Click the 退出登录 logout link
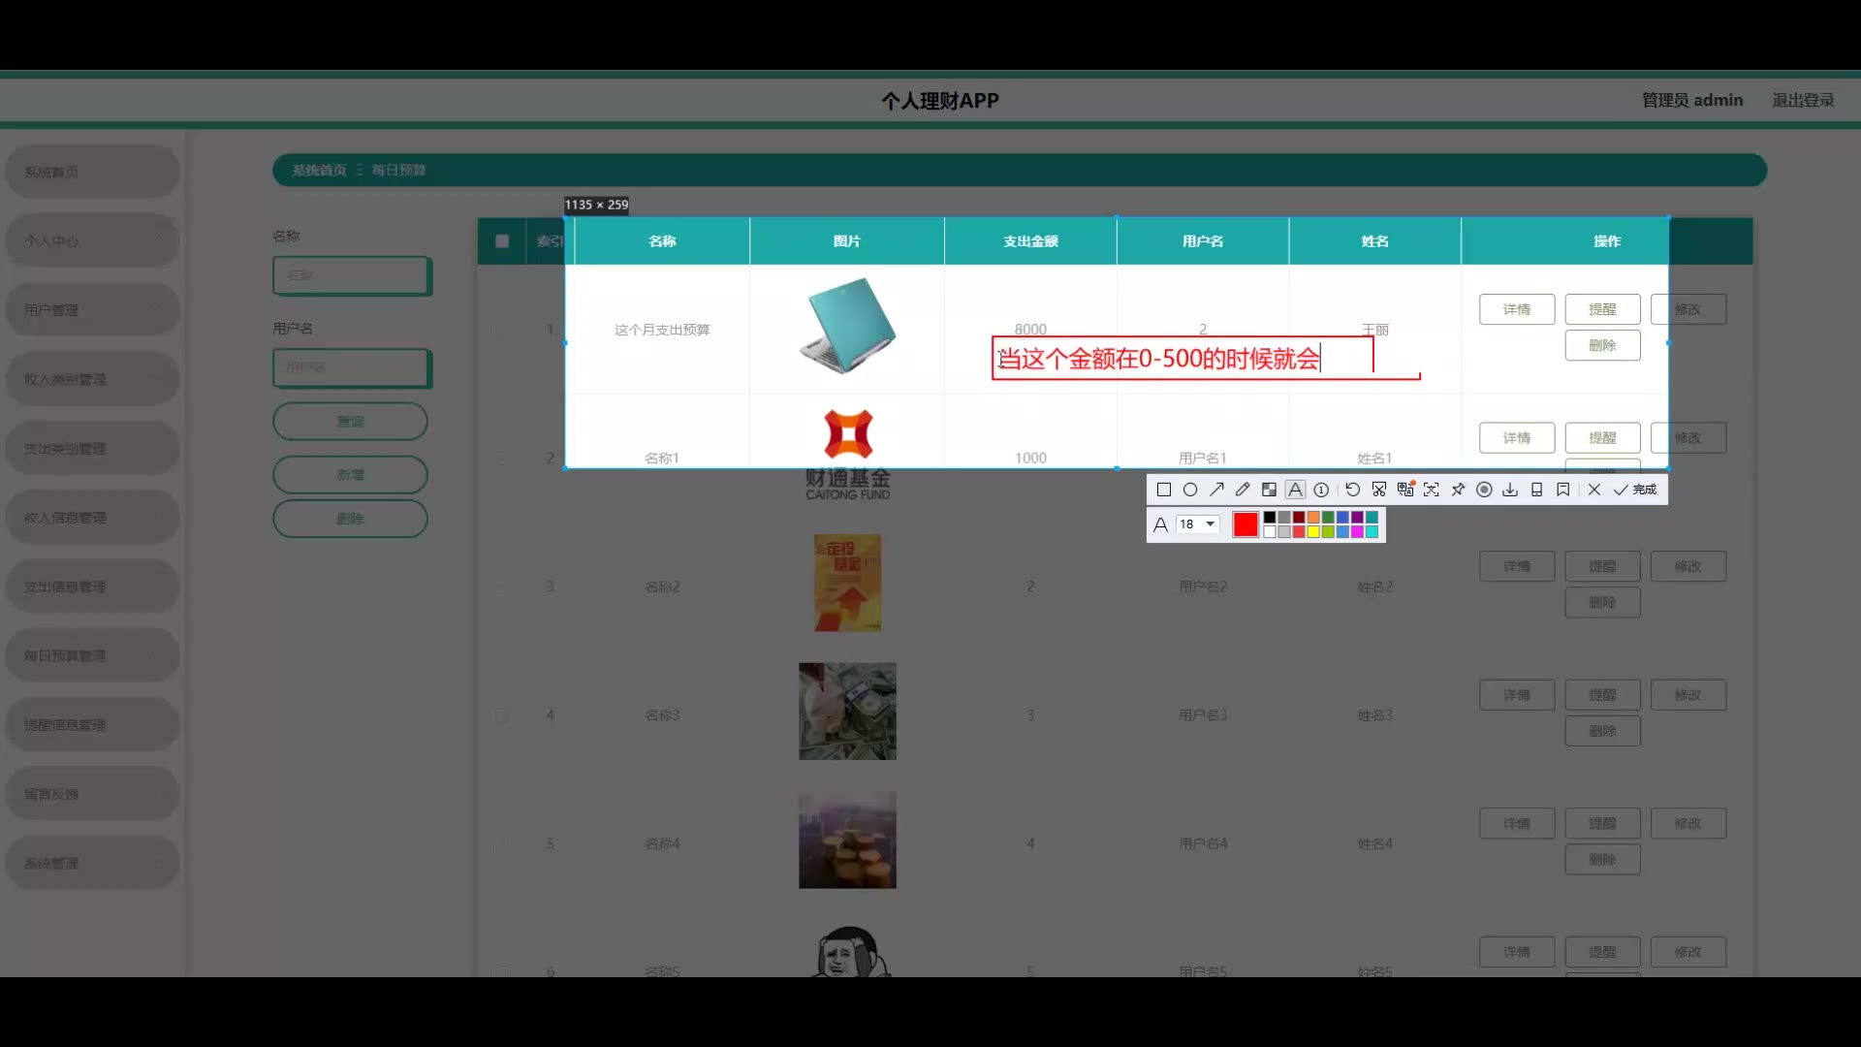The image size is (1861, 1047). click(1803, 100)
